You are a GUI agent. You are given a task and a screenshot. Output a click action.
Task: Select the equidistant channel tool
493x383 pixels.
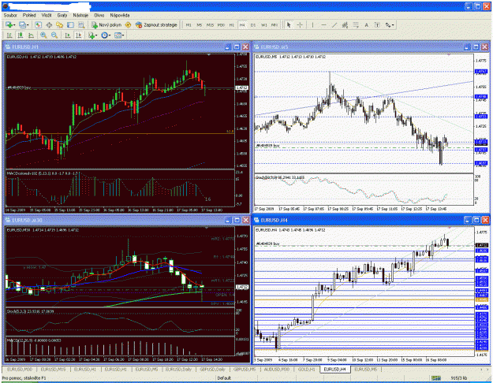345,24
